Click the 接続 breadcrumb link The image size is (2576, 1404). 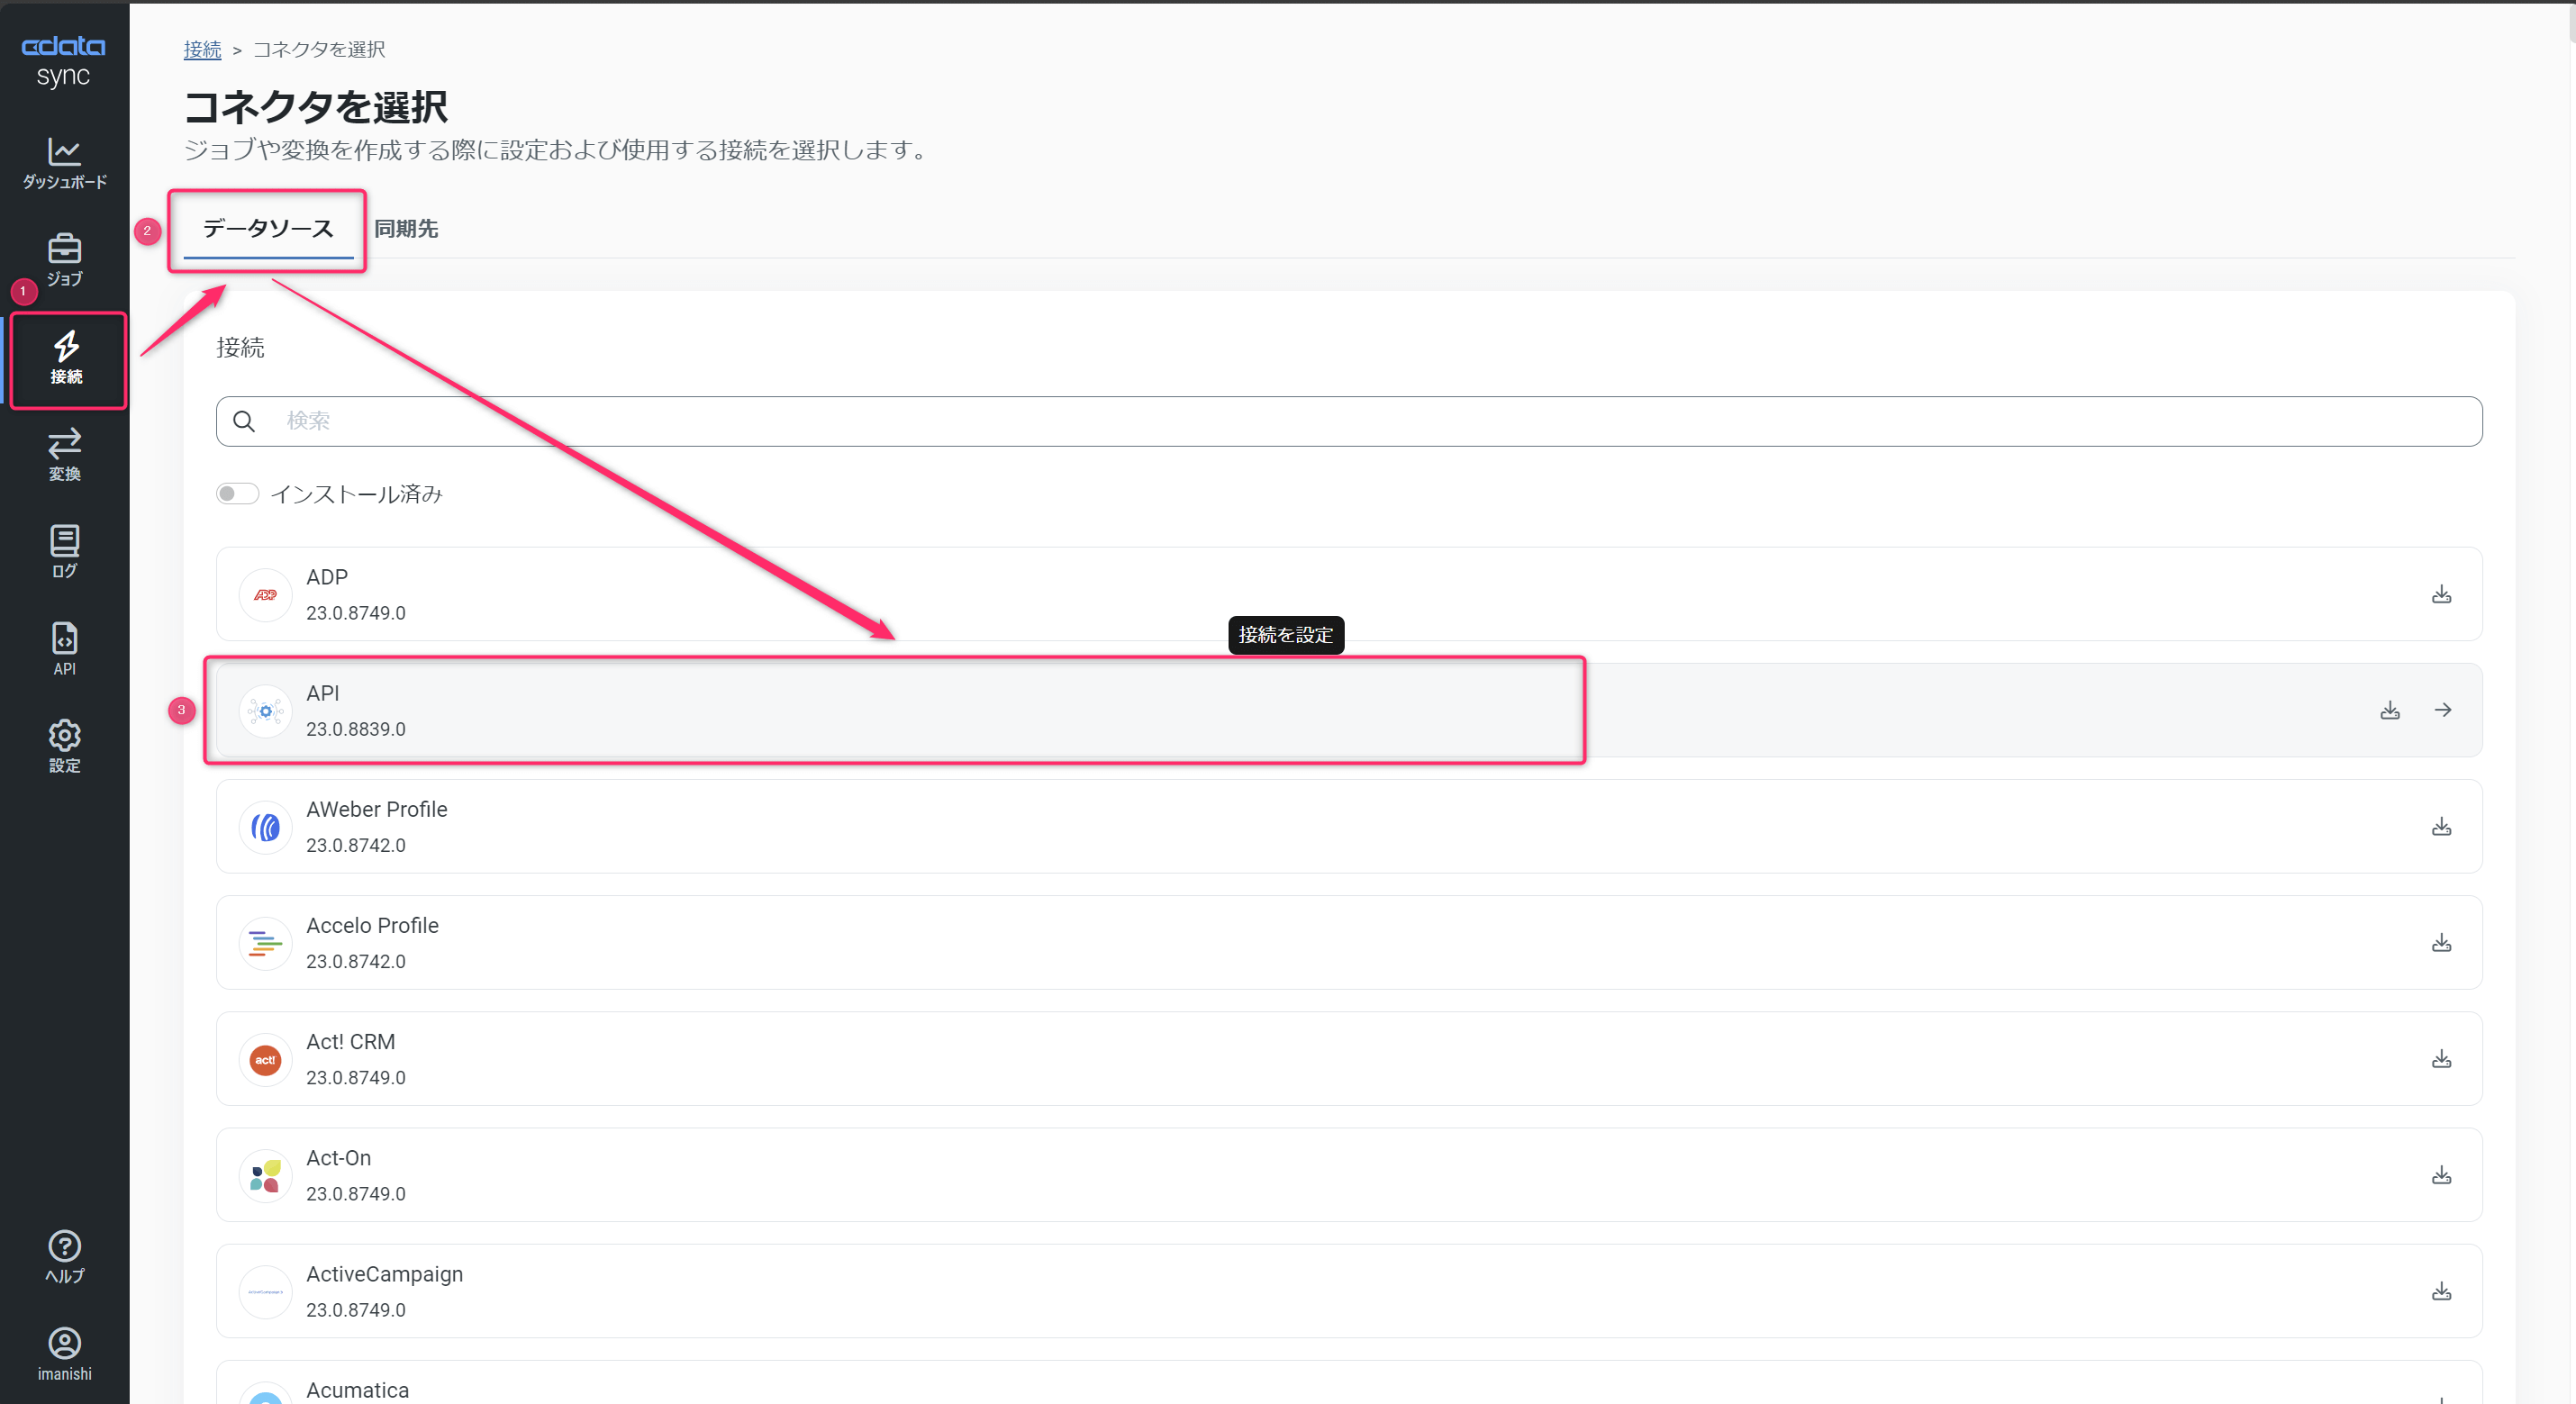202,49
